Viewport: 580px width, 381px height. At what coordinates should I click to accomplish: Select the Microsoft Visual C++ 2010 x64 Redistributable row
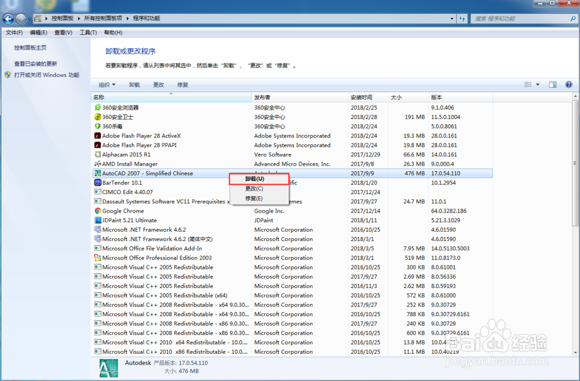pyautogui.click(x=292, y=343)
